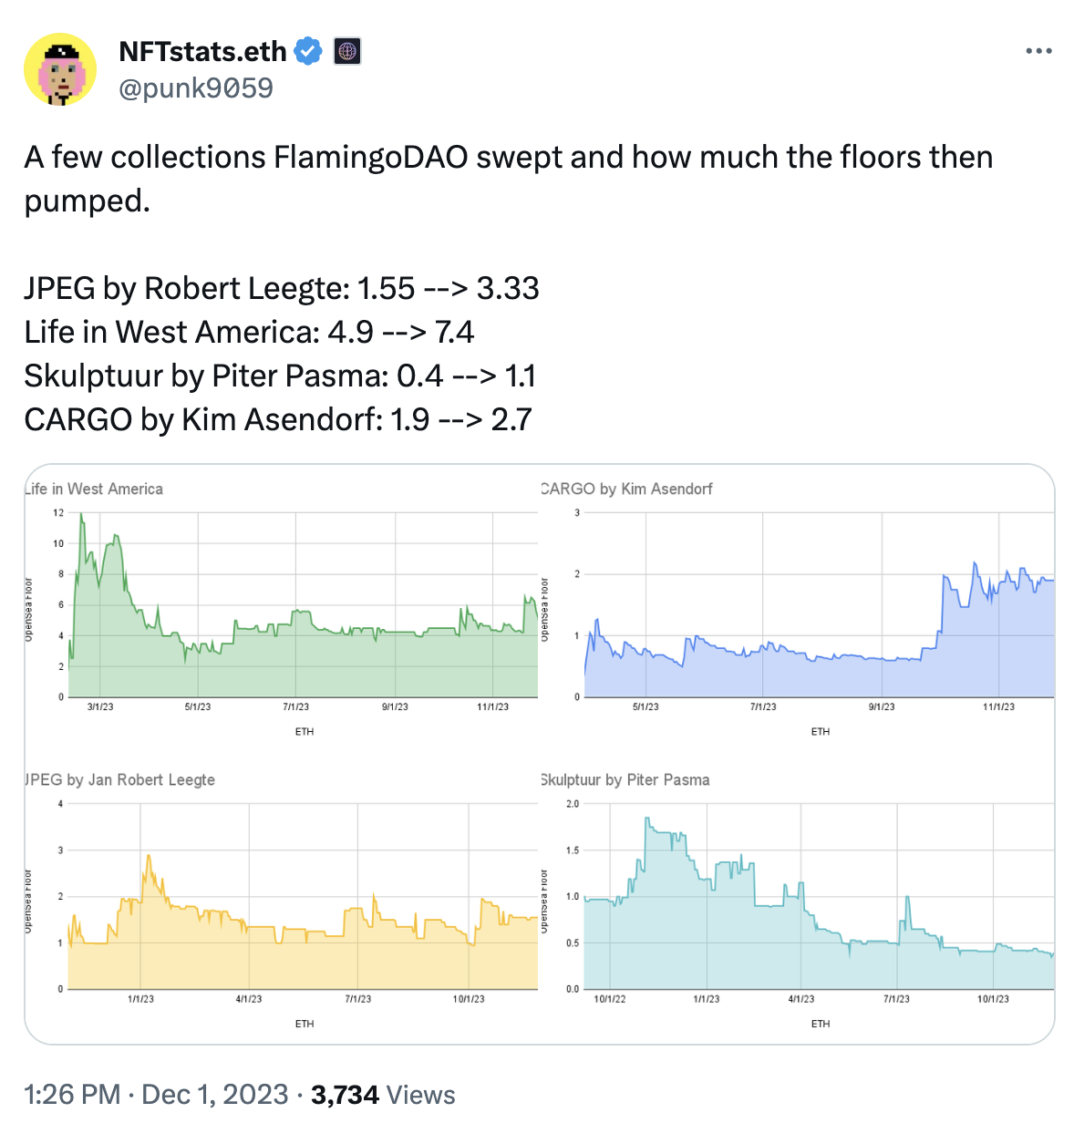Open the green Life in West America chart
Screen dimensions: 1074x1123
click(x=283, y=611)
